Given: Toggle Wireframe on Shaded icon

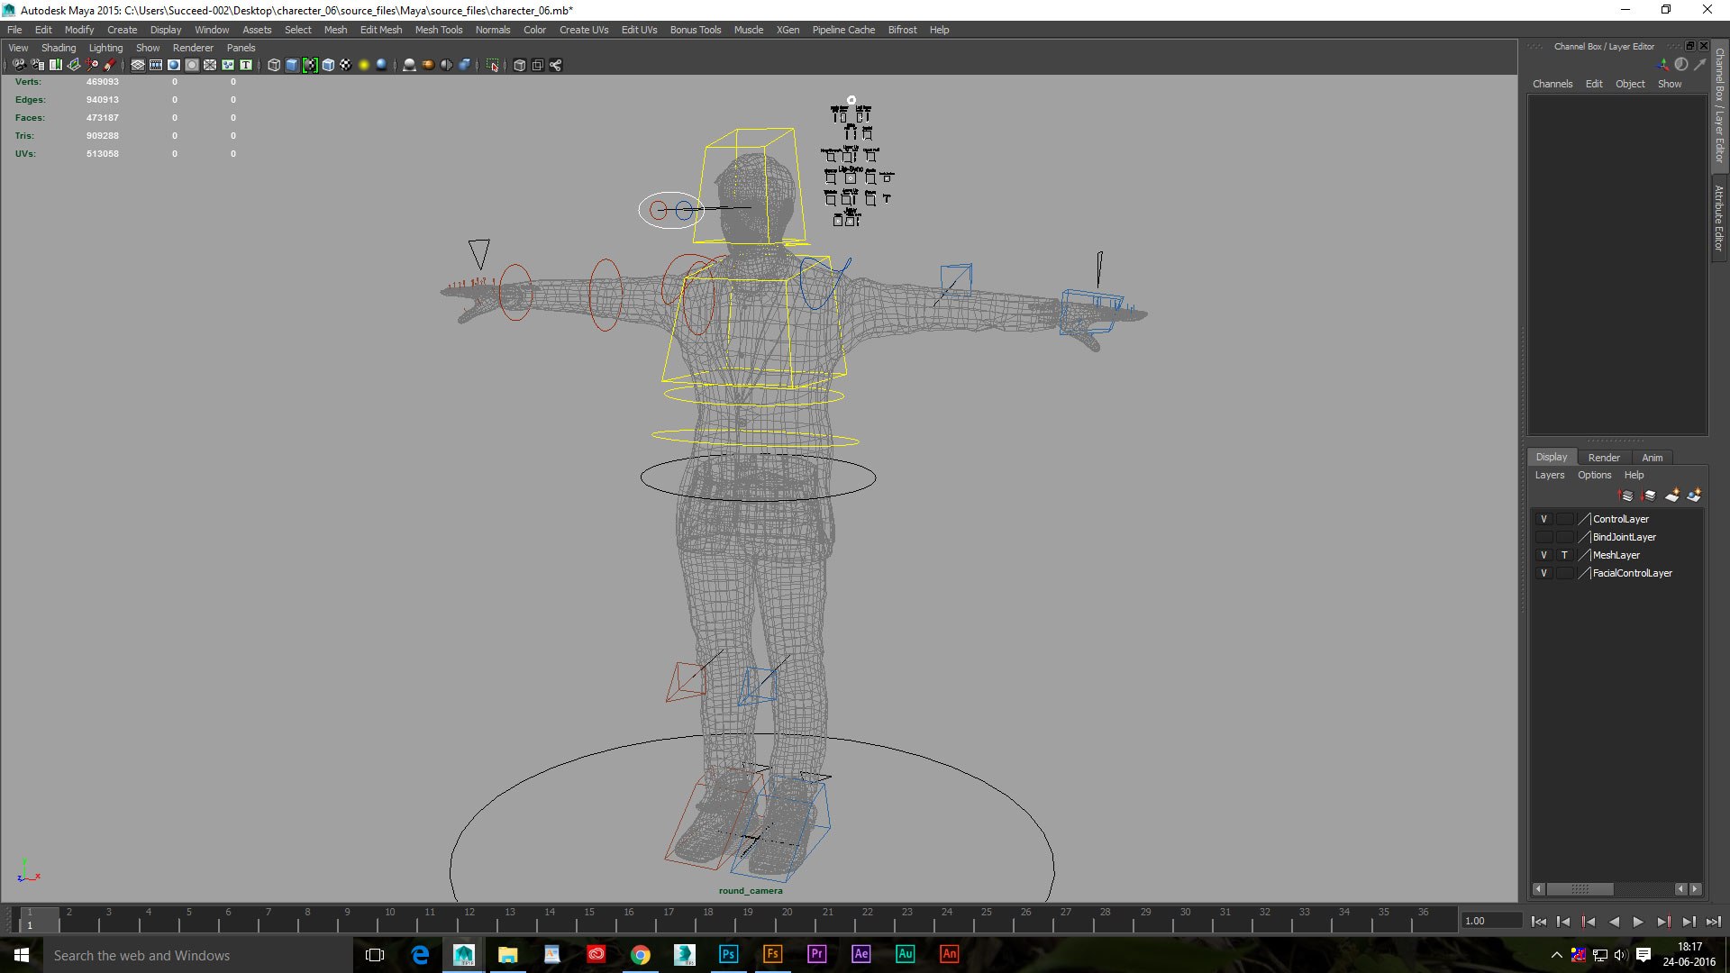Looking at the screenshot, I should [328, 65].
